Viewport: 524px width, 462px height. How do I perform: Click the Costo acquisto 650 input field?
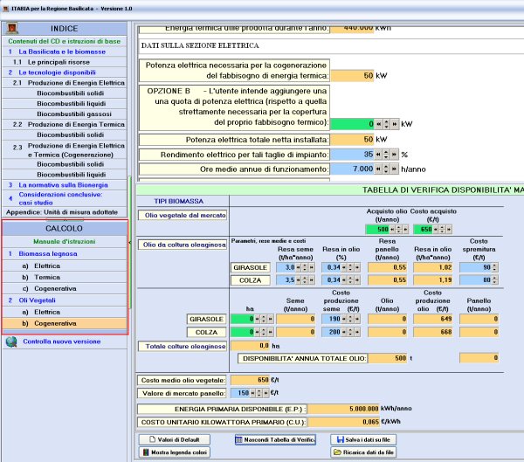coord(423,230)
